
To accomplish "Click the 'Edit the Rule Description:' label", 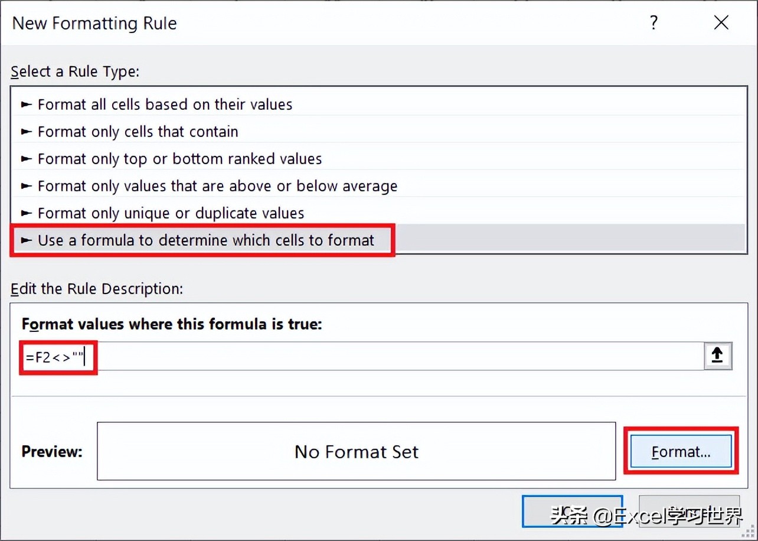I will click(97, 289).
